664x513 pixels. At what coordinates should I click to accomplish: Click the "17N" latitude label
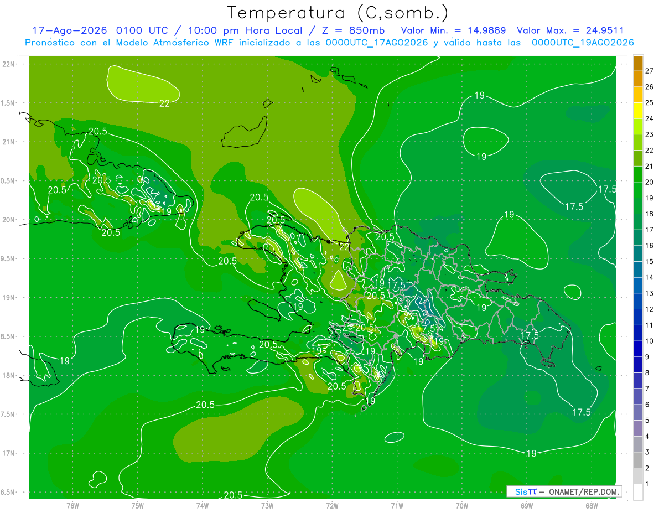8,453
